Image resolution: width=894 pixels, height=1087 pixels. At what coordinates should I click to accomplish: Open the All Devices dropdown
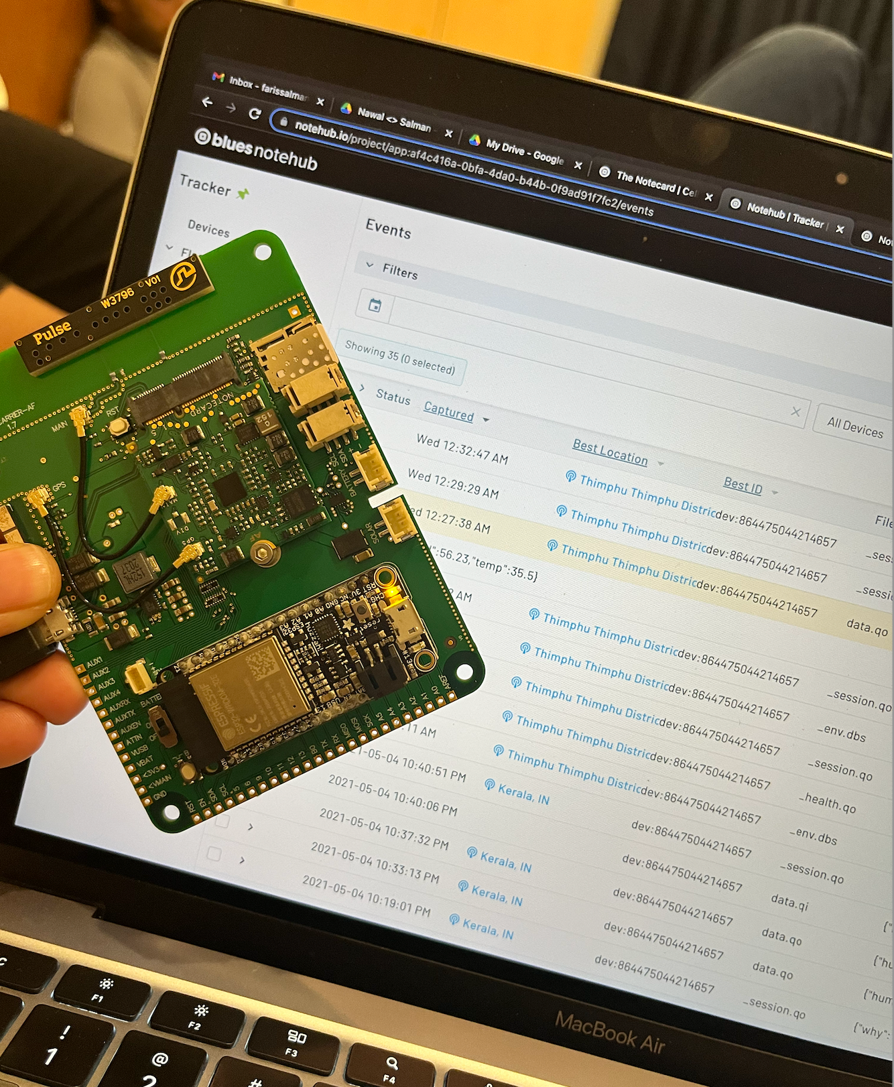click(x=854, y=426)
